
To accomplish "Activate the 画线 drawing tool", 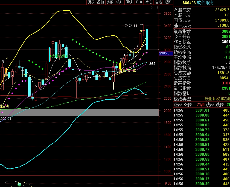I will [x=129, y=2].
